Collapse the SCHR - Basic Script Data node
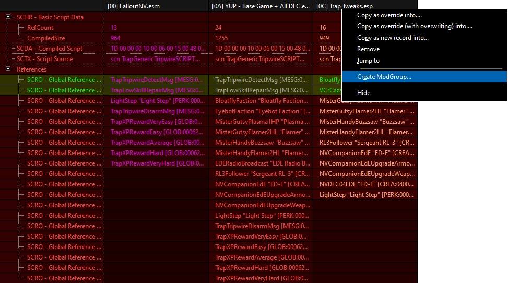This screenshot has height=283, width=508. point(8,17)
